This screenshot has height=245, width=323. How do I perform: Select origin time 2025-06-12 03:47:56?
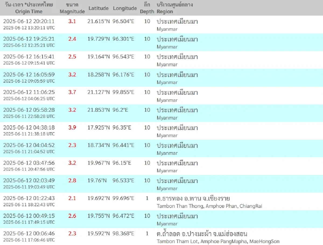coord(29,163)
